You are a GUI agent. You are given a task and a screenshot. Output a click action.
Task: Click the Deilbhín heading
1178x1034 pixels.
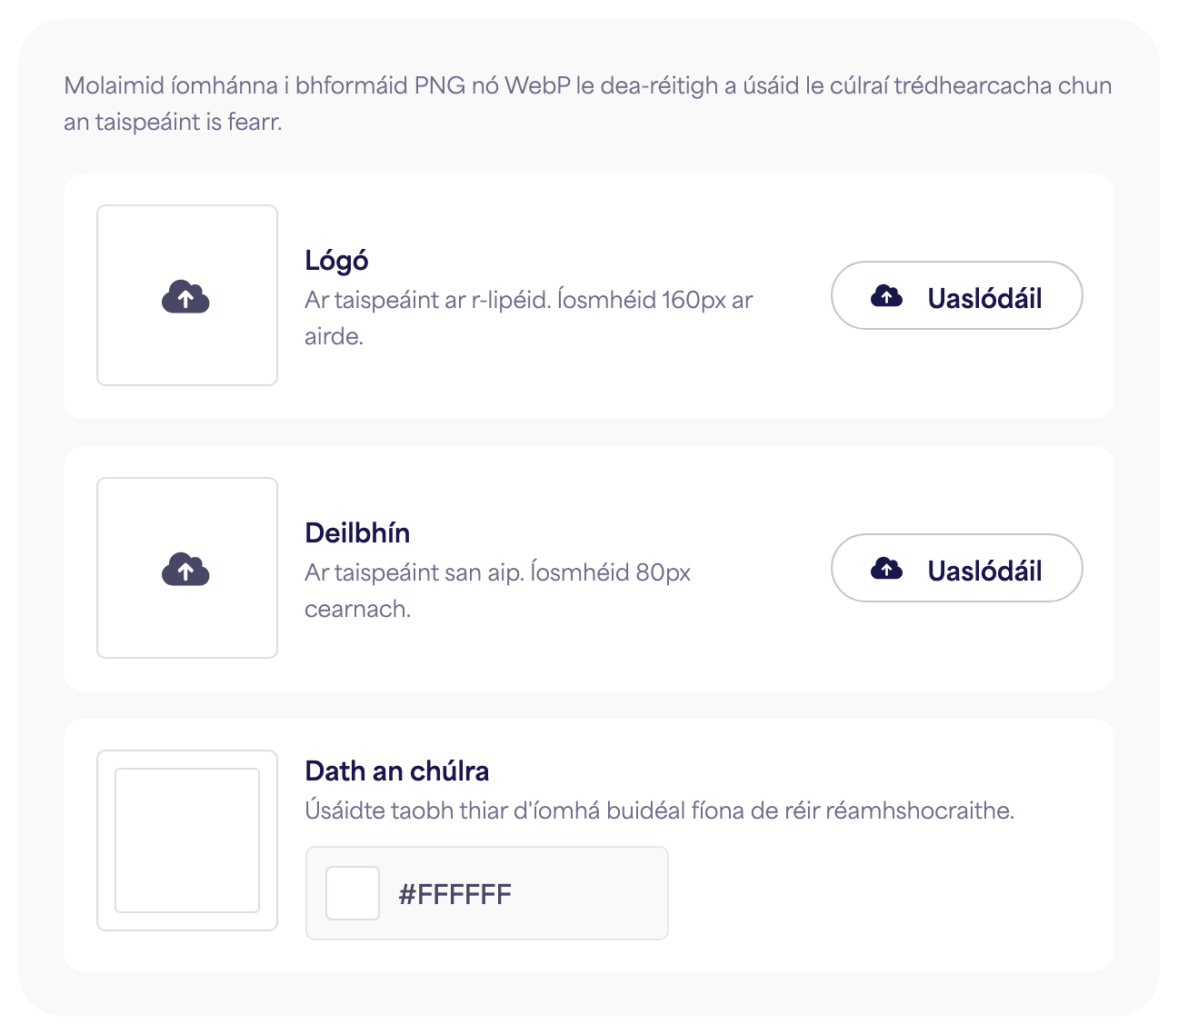[x=357, y=533]
